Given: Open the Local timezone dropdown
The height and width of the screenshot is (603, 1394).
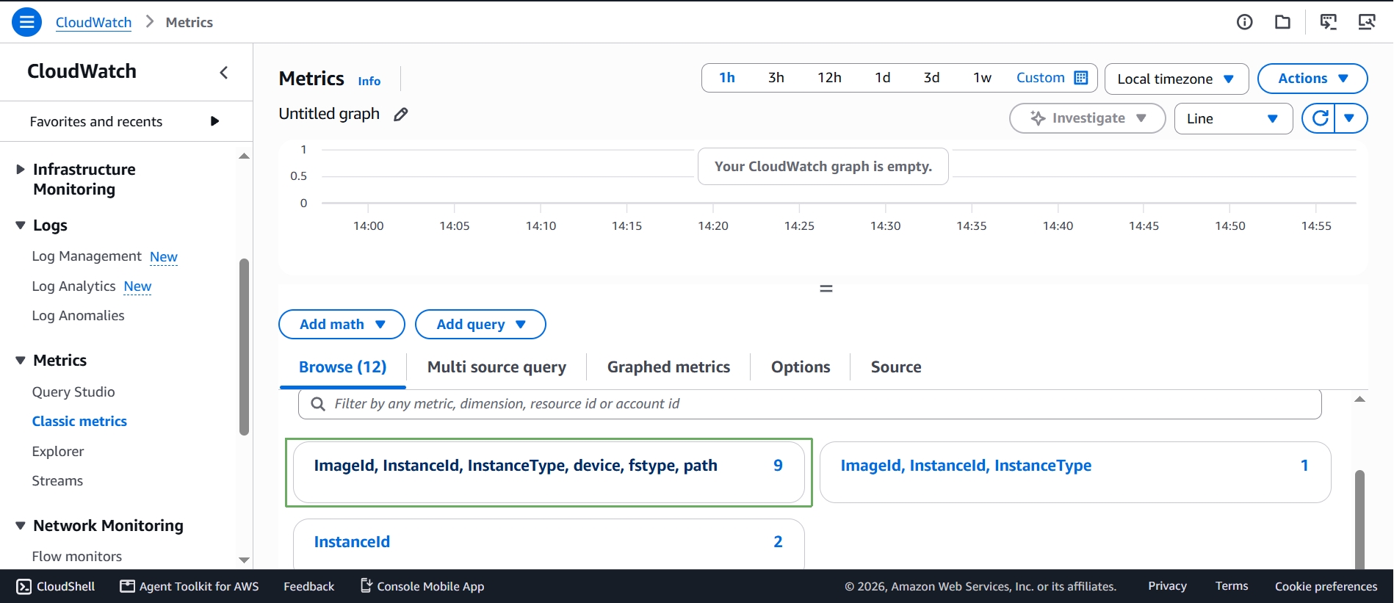Looking at the screenshot, I should coord(1177,79).
